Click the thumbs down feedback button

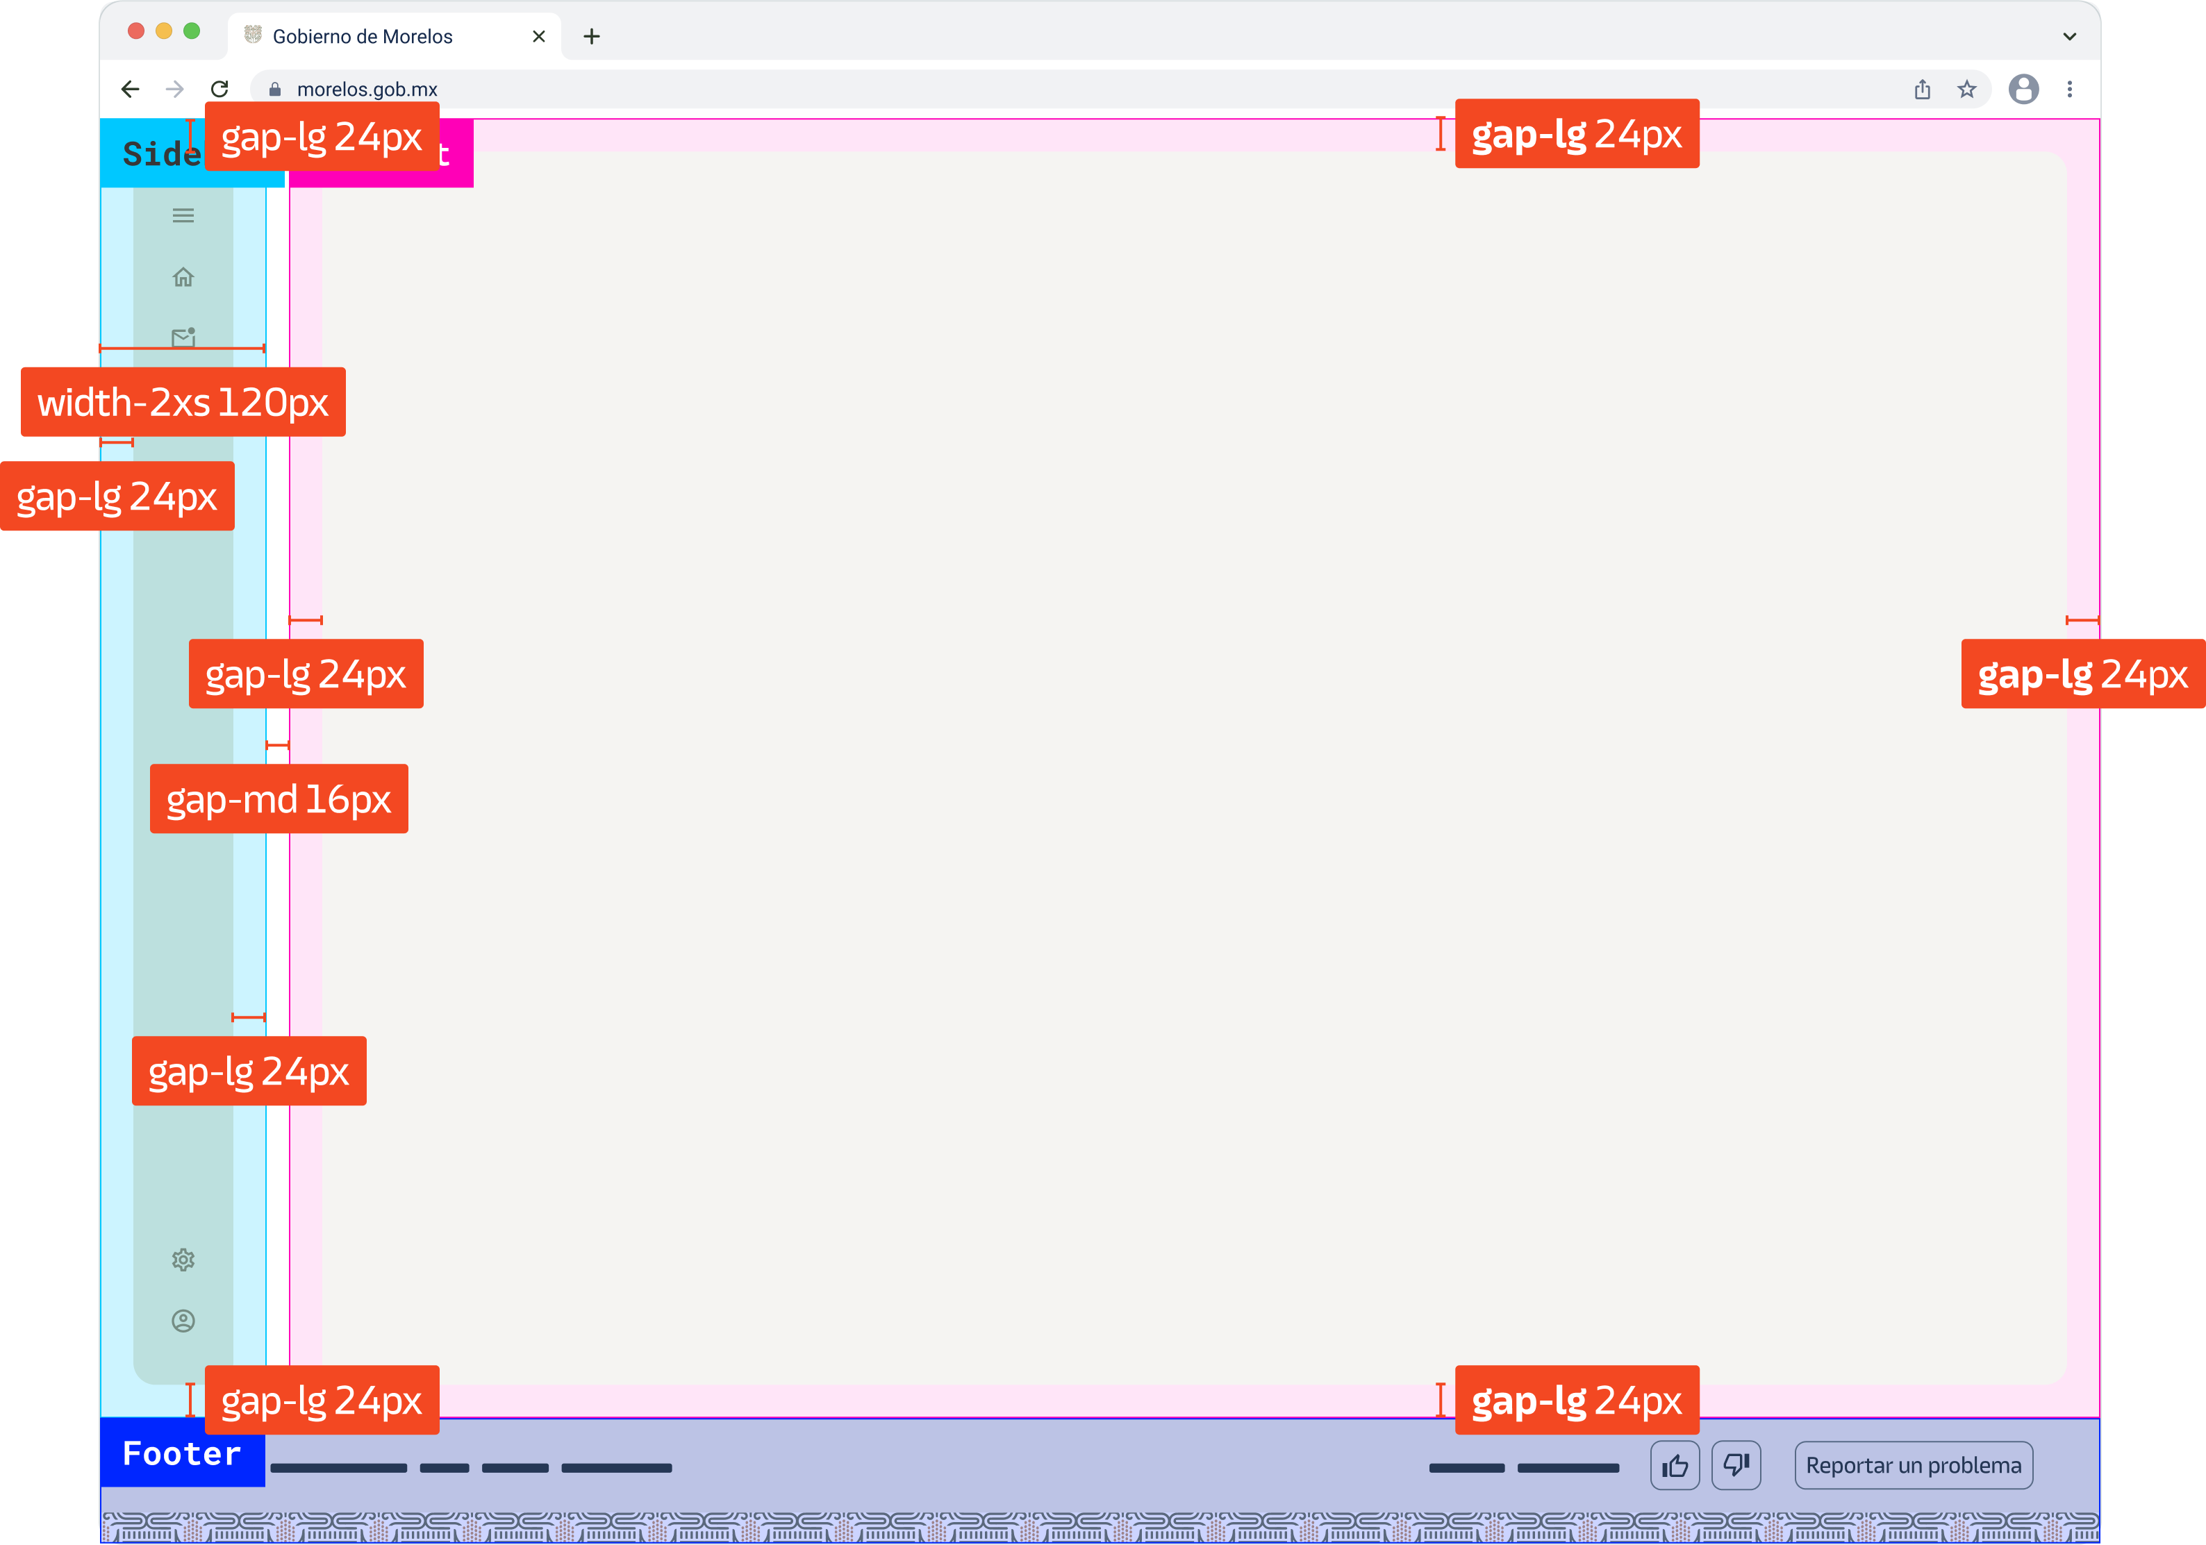(1736, 1464)
